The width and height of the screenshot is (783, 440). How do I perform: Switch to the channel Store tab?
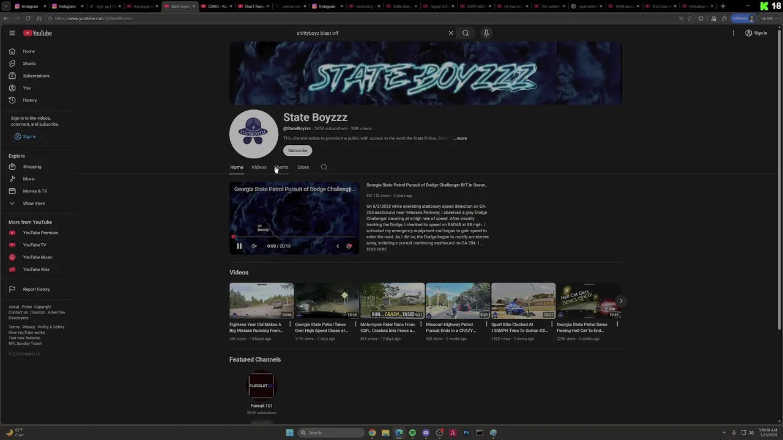click(303, 167)
